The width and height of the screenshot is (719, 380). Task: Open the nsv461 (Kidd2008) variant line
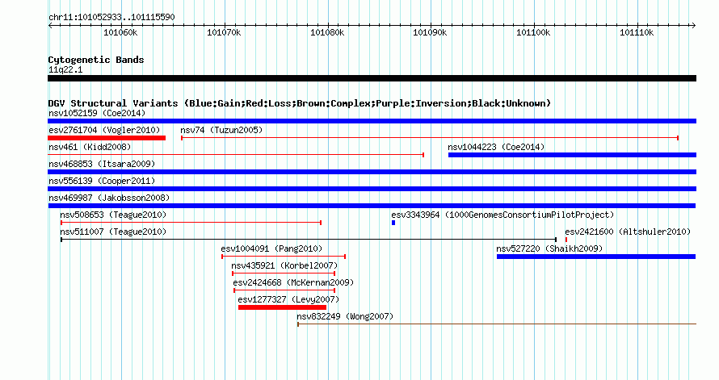click(236, 155)
